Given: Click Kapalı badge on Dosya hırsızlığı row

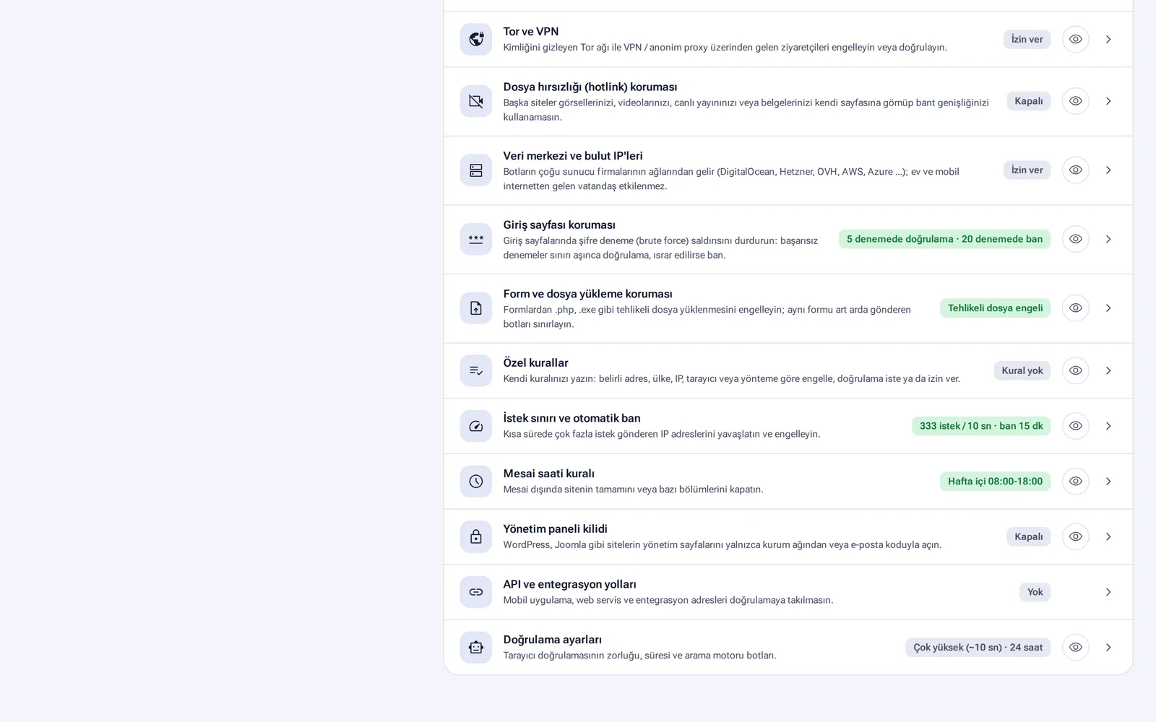Looking at the screenshot, I should pos(1028,101).
